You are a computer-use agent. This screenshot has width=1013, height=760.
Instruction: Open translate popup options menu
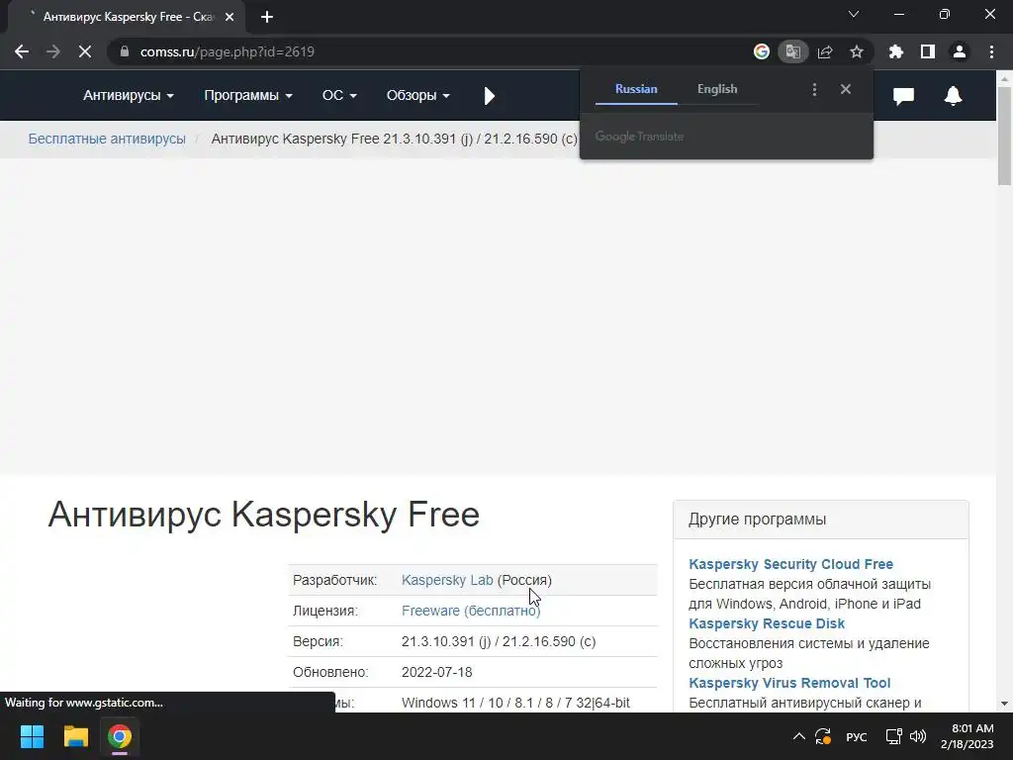coord(814,89)
